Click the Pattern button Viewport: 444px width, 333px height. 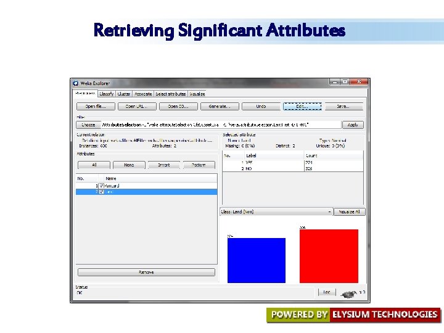point(199,165)
